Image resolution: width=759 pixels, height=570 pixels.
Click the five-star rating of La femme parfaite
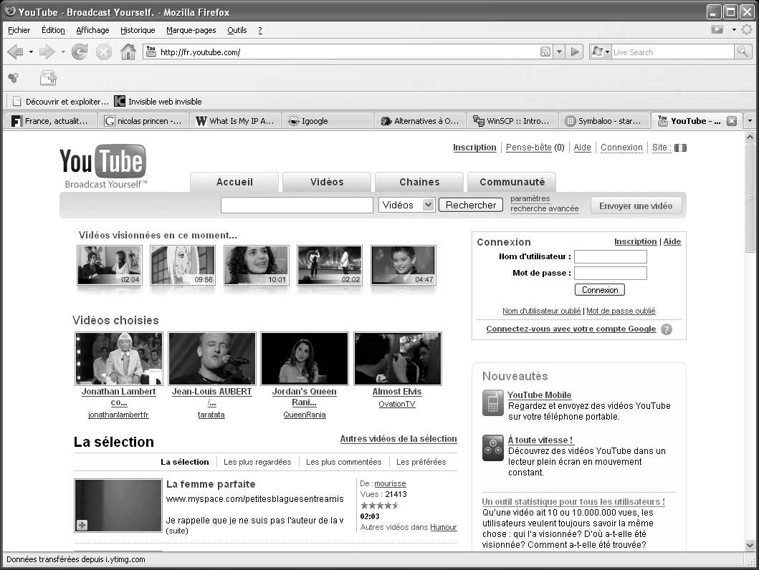click(380, 506)
